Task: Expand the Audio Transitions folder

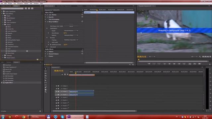Action: tap(2, 11)
